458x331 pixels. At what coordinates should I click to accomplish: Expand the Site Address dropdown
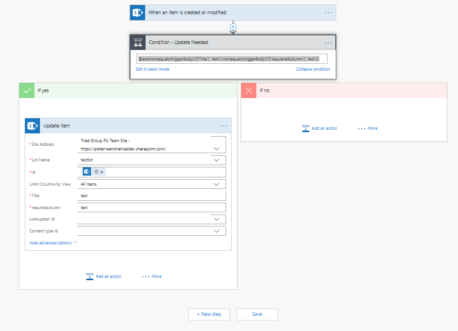click(x=216, y=149)
